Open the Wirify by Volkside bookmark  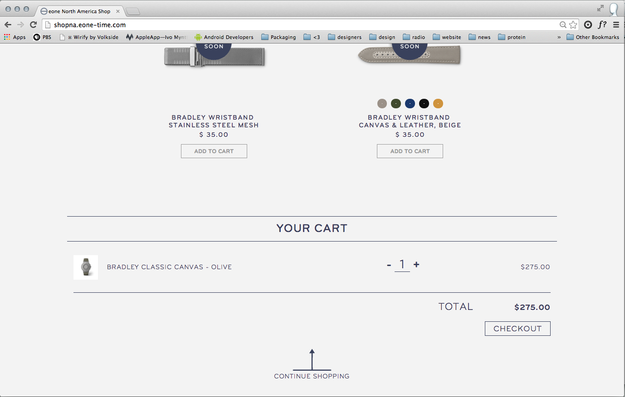click(x=89, y=37)
